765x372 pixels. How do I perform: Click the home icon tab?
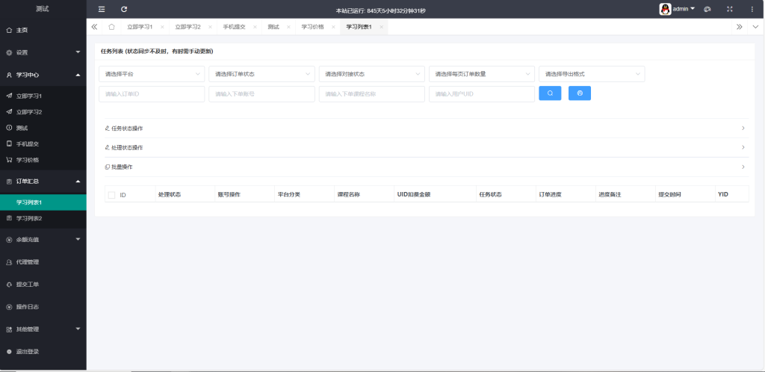[x=111, y=26]
